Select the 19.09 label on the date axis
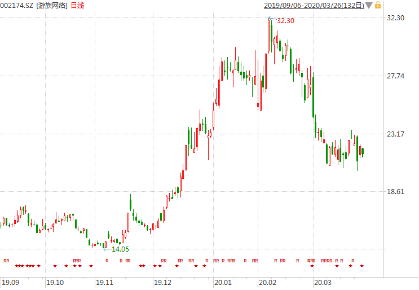The height and width of the screenshot is (290, 419). pos(10,282)
